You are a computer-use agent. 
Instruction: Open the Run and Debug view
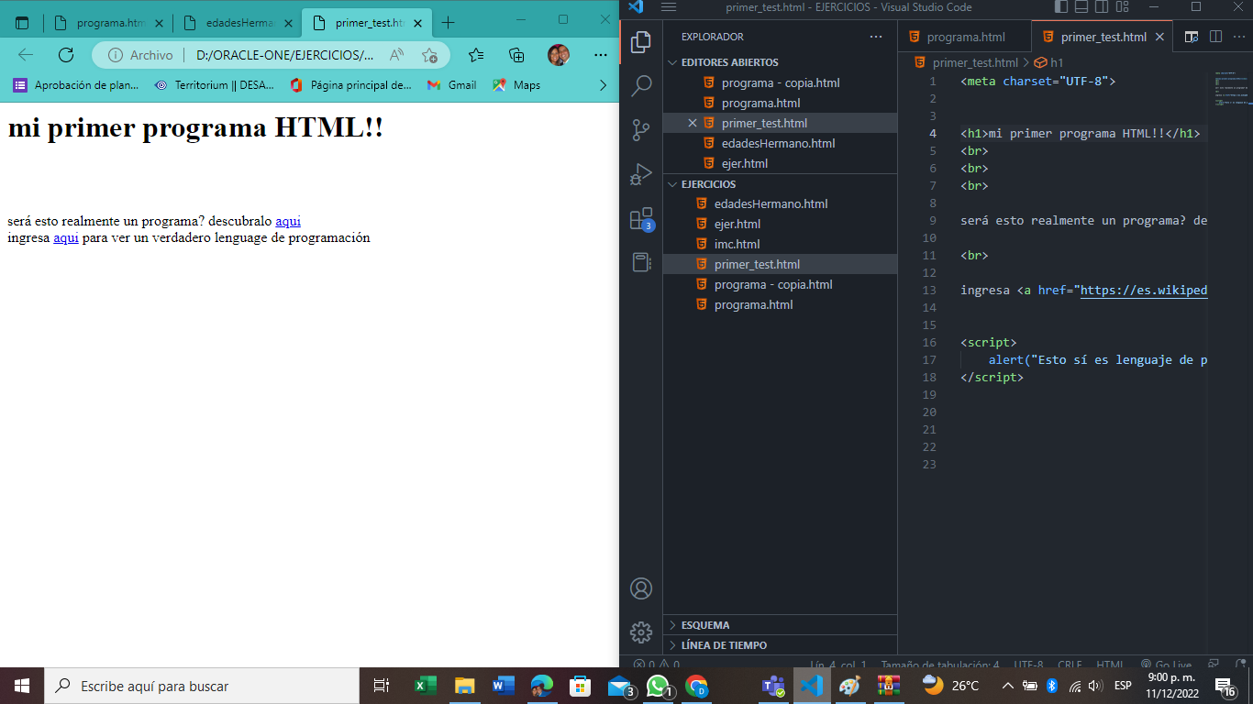point(641,174)
